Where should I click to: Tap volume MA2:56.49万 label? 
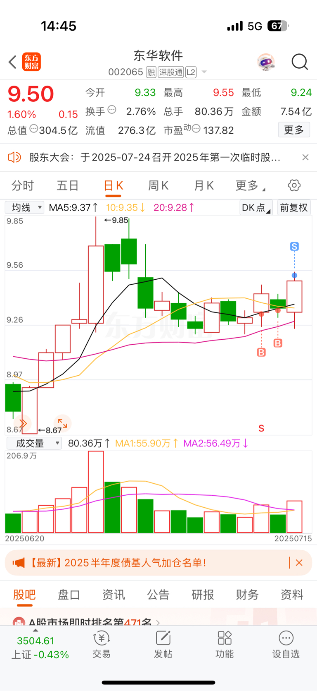pos(216,443)
